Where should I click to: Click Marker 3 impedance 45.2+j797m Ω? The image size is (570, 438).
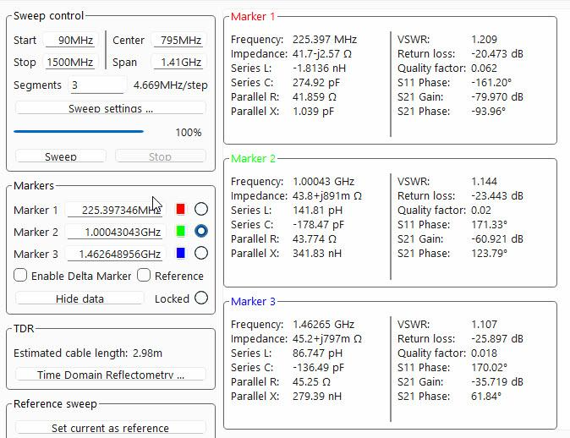coord(326,339)
